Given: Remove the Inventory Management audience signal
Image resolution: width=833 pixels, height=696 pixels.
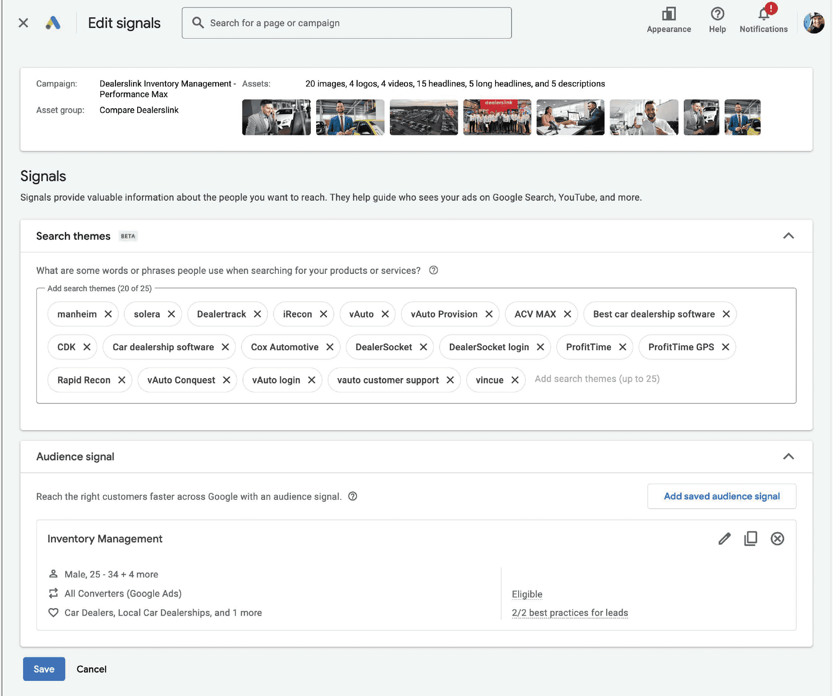Looking at the screenshot, I should click(x=777, y=538).
